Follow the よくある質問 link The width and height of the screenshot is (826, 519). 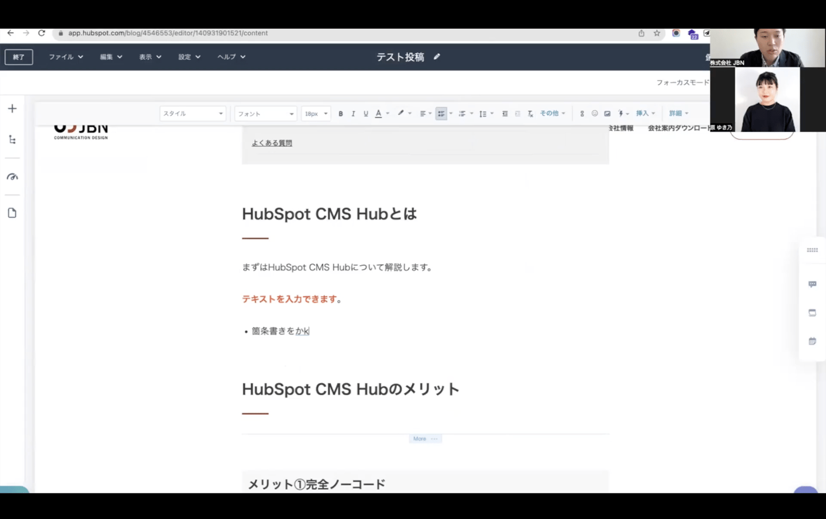(x=272, y=143)
